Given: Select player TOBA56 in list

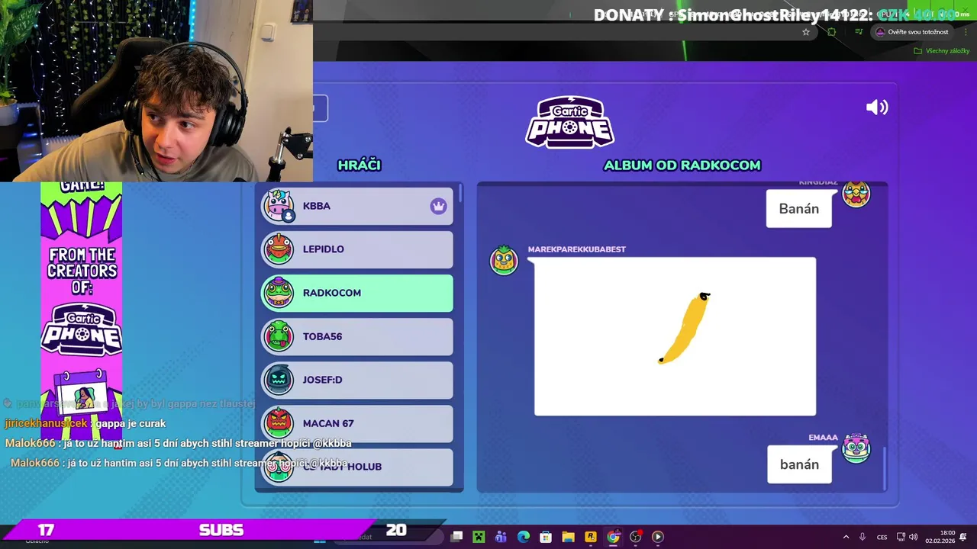Looking at the screenshot, I should pyautogui.click(x=357, y=336).
